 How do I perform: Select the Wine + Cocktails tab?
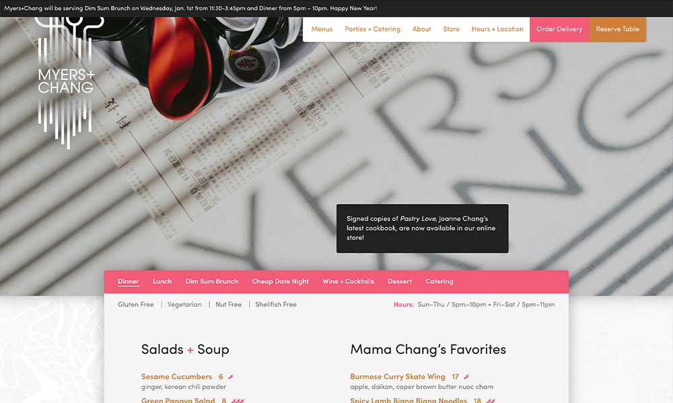tap(348, 281)
